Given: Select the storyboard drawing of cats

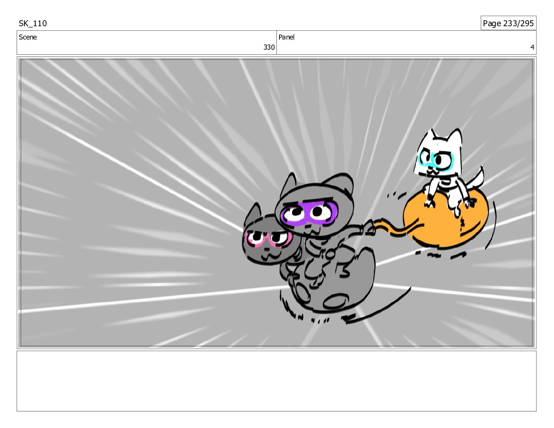Looking at the screenshot, I should tap(277, 203).
